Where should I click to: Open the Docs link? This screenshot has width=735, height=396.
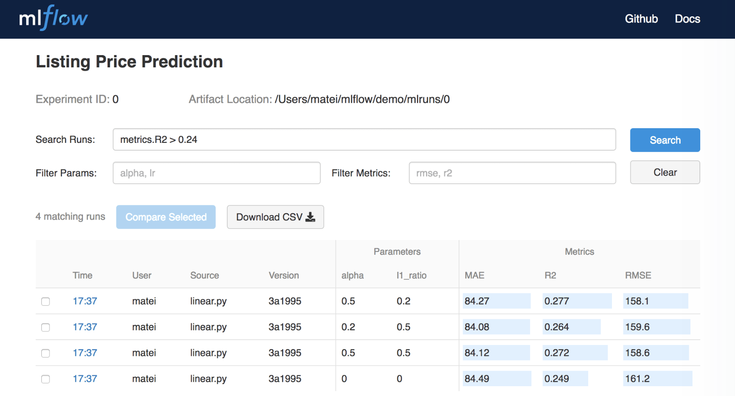click(688, 19)
